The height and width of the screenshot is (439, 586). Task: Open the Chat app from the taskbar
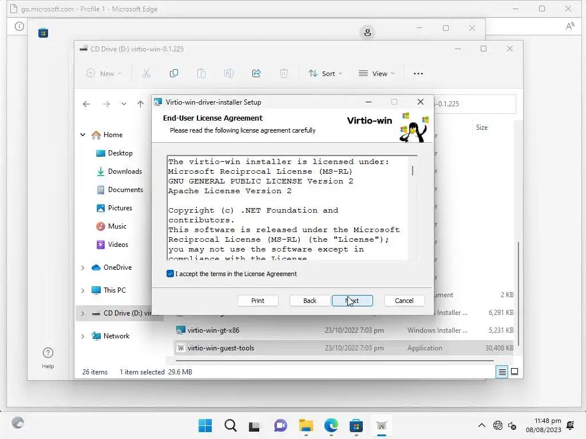click(280, 425)
